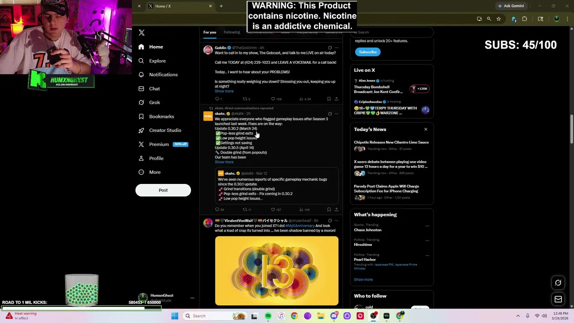
Task: Open Parody Post Apple charging news story
Action: tap(391, 192)
